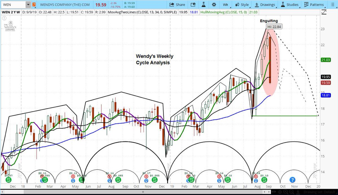The height and width of the screenshot is (195, 338).
Task: Select the crosshair cursor tool
Action: tap(280, 192)
